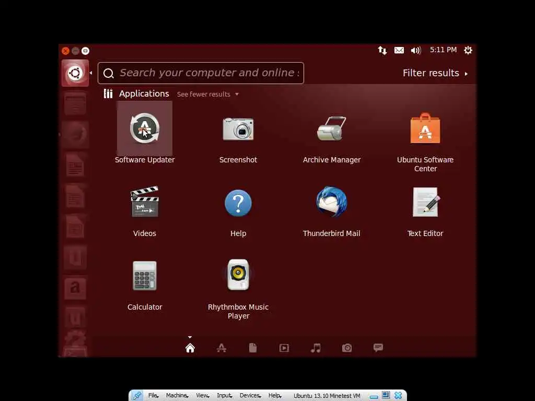This screenshot has height=401, width=535.
Task: Launch the Videos app
Action: [145, 202]
